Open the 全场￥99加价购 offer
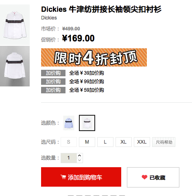The width and height of the screenshot is (192, 196). coord(87,82)
